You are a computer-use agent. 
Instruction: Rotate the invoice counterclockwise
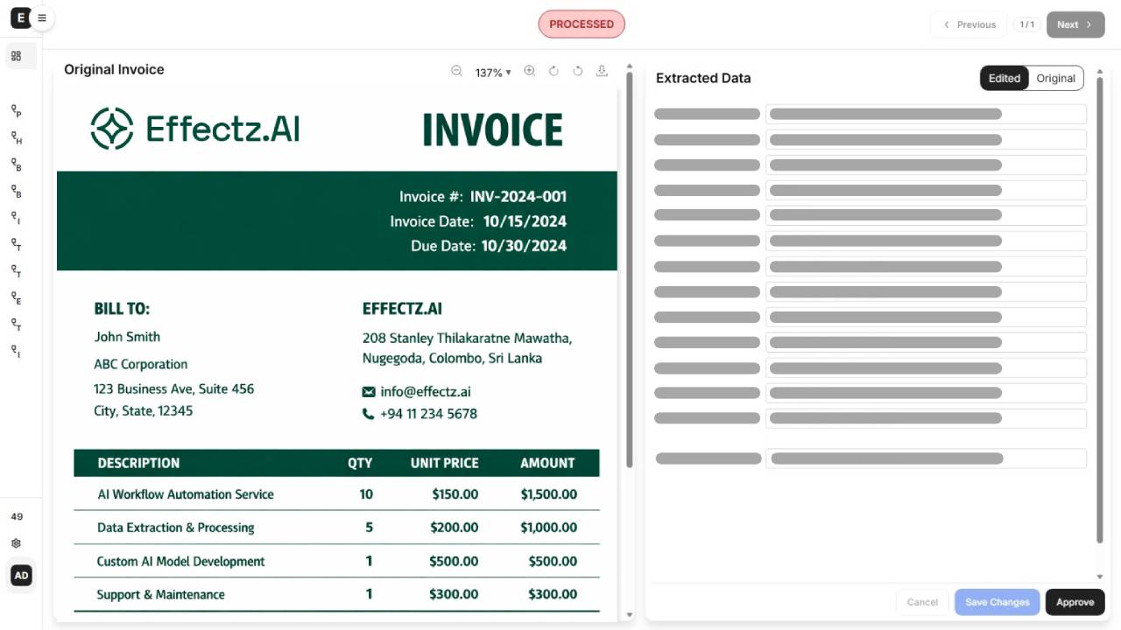click(578, 72)
